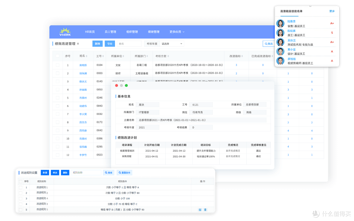
Task: Select the 高潜能高绩效名单 tab
Action: 291,11
